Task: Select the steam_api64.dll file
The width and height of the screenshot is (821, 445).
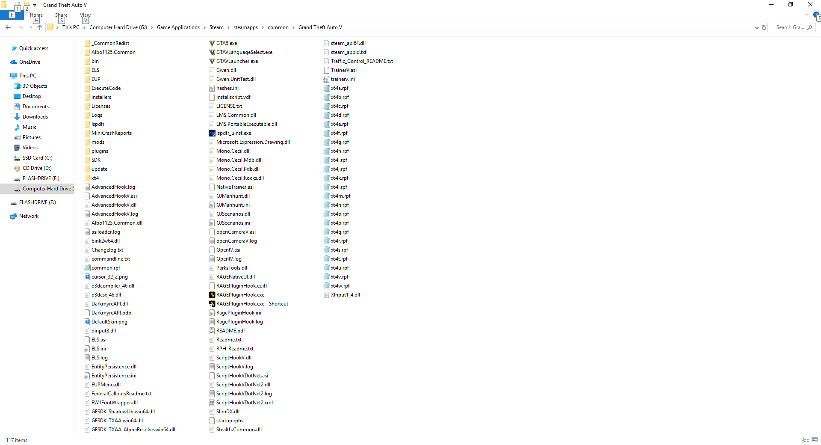Action: pos(345,43)
